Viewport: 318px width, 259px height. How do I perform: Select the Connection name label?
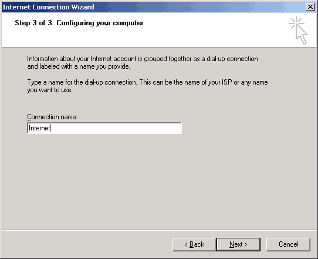click(x=52, y=117)
